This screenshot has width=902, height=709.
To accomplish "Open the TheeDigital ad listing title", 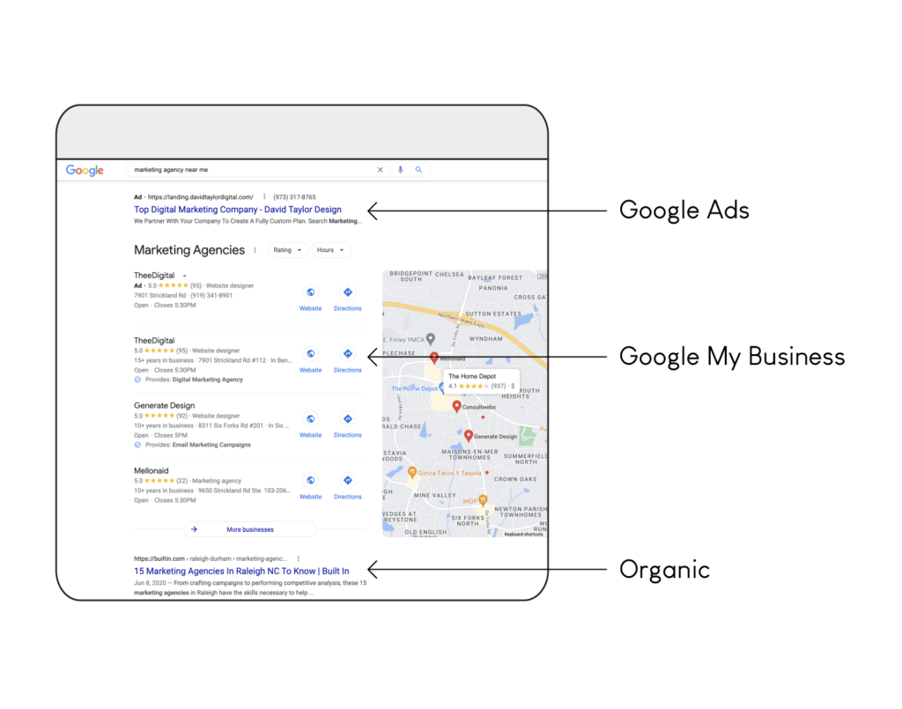I will (x=154, y=276).
